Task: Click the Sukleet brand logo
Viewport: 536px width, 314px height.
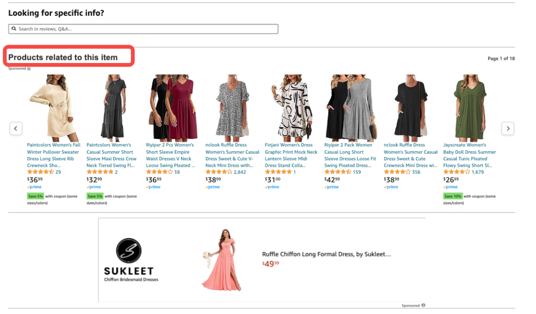Action: [129, 251]
